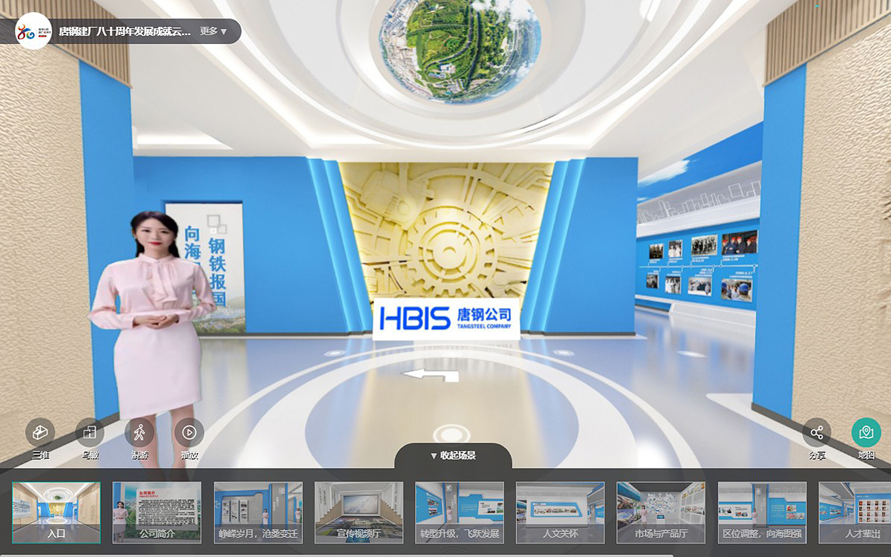Toggle the green 地图 map button

point(866,432)
